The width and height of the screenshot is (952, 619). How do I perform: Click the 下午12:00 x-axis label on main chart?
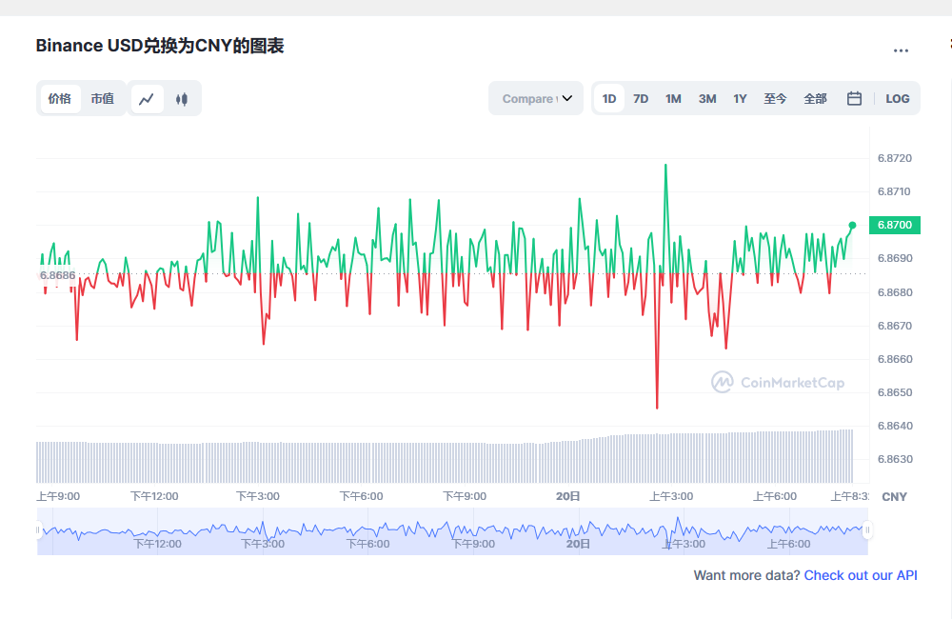[x=155, y=496]
